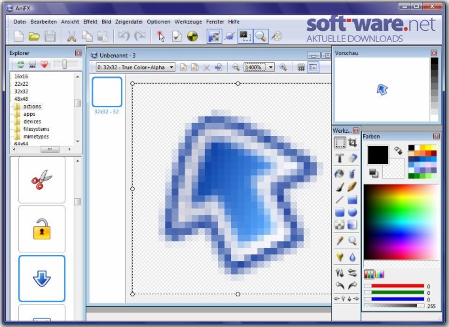Select the scissors icon thumbnail in Explorer

pyautogui.click(x=42, y=180)
